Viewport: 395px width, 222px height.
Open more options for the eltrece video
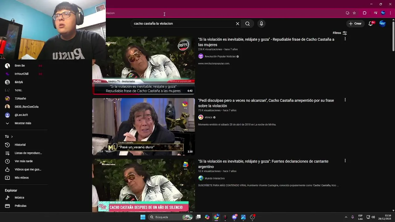tap(345, 100)
